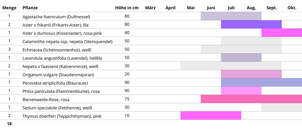Image resolution: width=302 pixels, height=133 pixels.
Task: Click the Agastache foeniculum plant name
Action: coord(56,17)
